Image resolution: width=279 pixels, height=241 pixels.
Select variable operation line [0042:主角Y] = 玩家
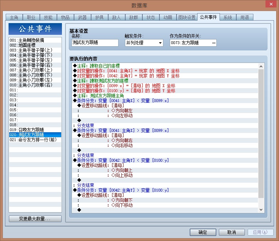(x=165, y=76)
